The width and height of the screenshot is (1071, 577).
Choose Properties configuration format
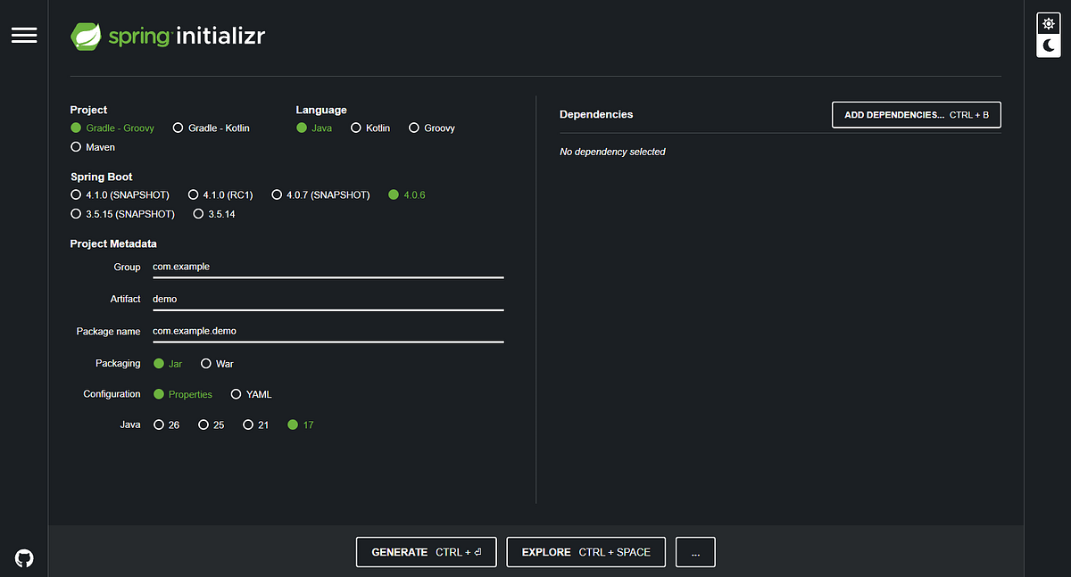click(x=183, y=394)
